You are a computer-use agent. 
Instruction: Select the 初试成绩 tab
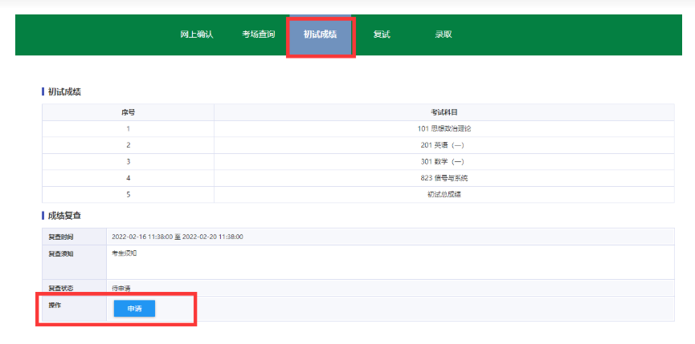pyautogui.click(x=320, y=34)
